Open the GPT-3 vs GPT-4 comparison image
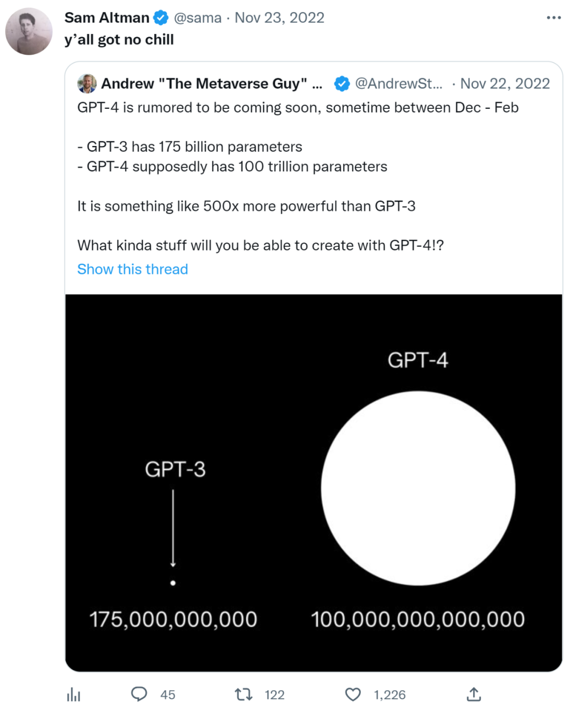 (314, 483)
